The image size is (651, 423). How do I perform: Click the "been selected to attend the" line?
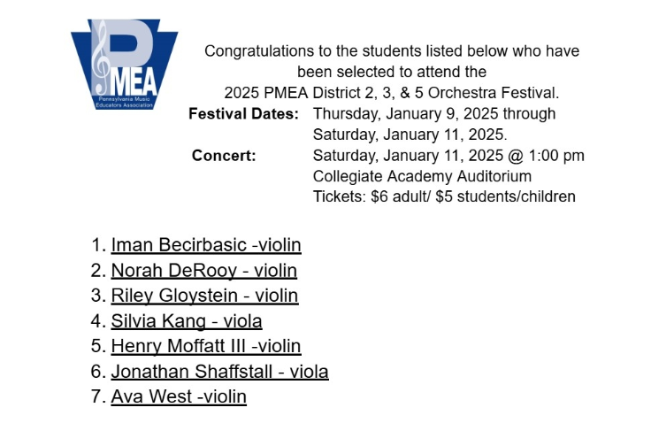[x=392, y=72]
